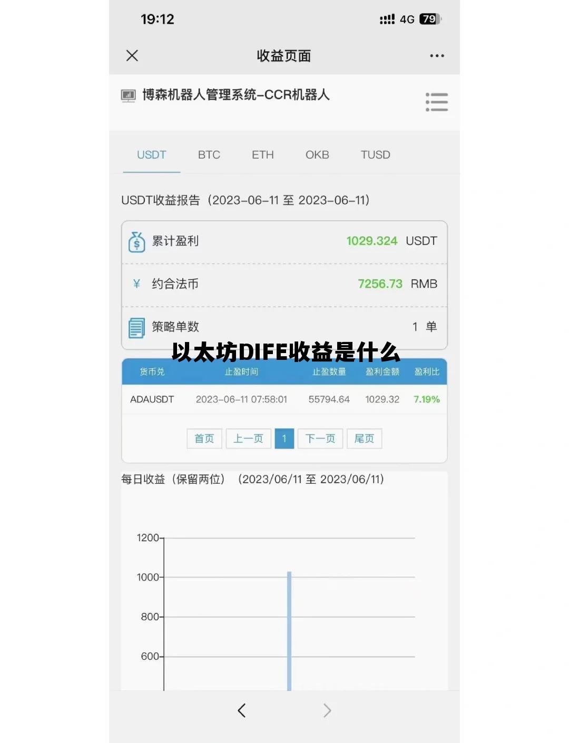The image size is (569, 743).
Task: Click the strategy order document icon
Action: pos(136,327)
